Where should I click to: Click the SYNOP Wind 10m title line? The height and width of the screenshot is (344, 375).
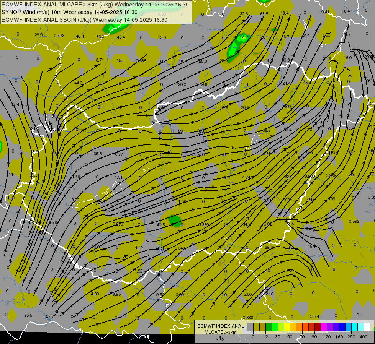click(69, 12)
